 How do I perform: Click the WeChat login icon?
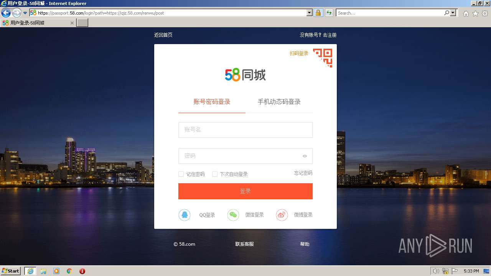pyautogui.click(x=233, y=215)
